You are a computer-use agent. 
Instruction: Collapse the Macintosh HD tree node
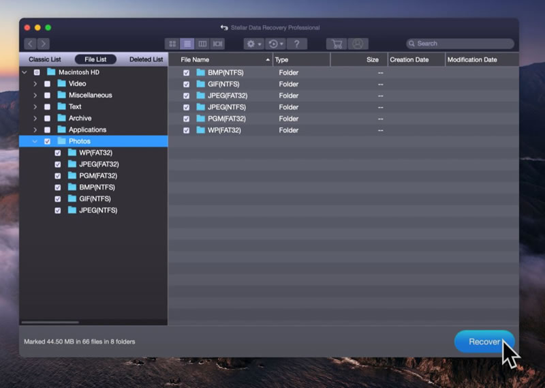(25, 72)
